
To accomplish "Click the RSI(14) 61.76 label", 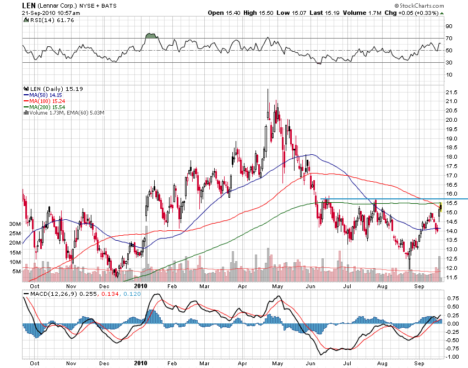I will click(x=52, y=20).
